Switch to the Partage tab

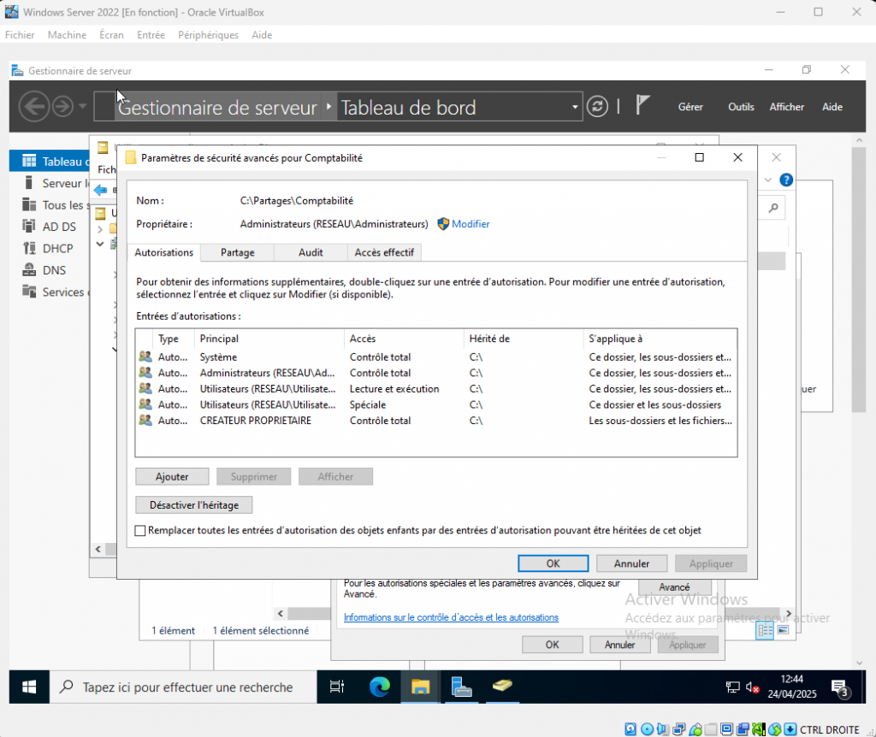237,252
